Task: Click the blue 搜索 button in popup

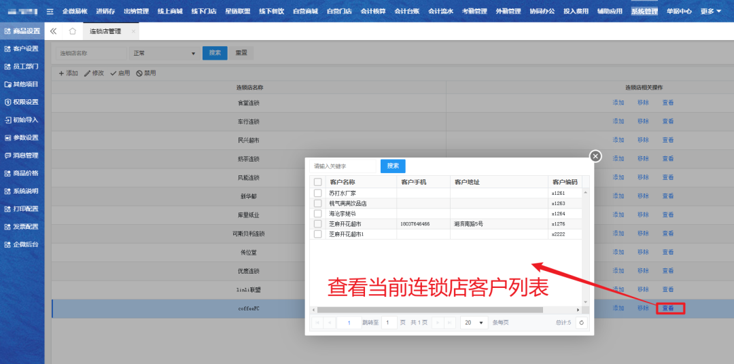Action: (393, 166)
